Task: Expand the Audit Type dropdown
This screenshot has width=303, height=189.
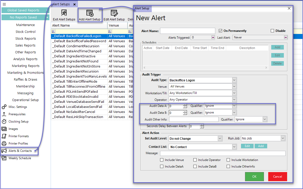Action: point(234,80)
